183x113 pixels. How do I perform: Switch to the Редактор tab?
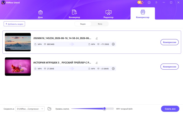pos(108,14)
